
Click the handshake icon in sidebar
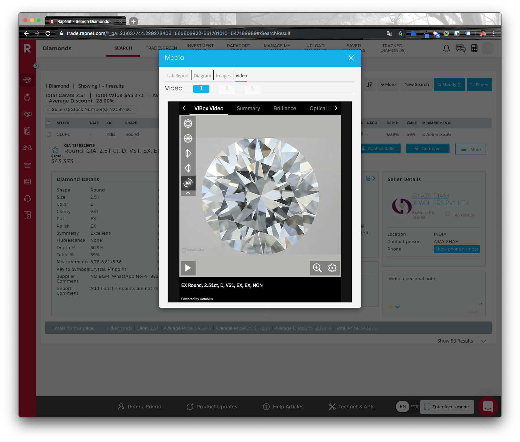click(27, 114)
